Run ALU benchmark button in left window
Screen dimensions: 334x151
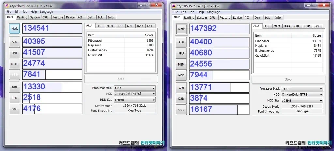coord(14,42)
